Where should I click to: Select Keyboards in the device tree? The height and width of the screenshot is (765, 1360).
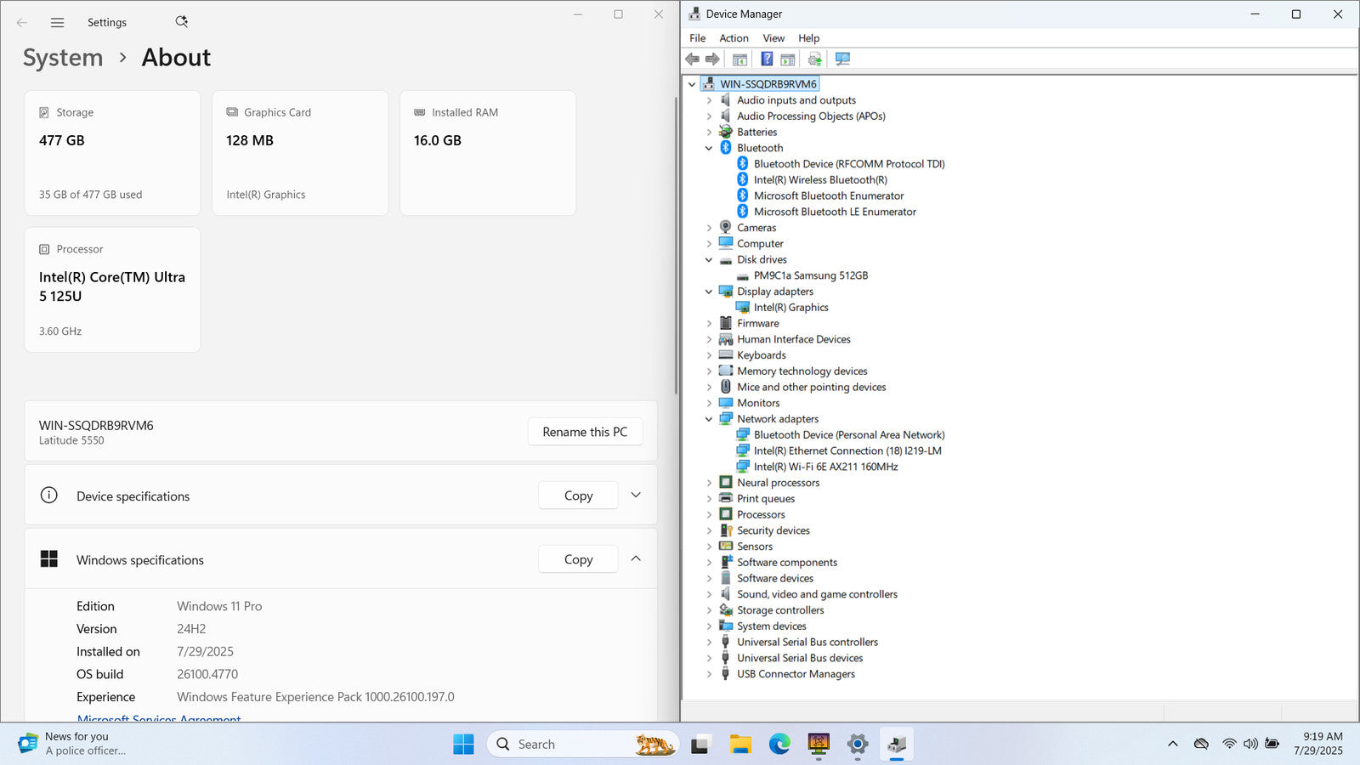pyautogui.click(x=761, y=355)
